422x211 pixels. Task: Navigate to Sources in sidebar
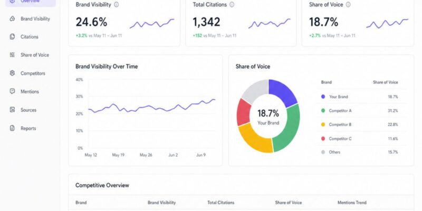point(28,110)
